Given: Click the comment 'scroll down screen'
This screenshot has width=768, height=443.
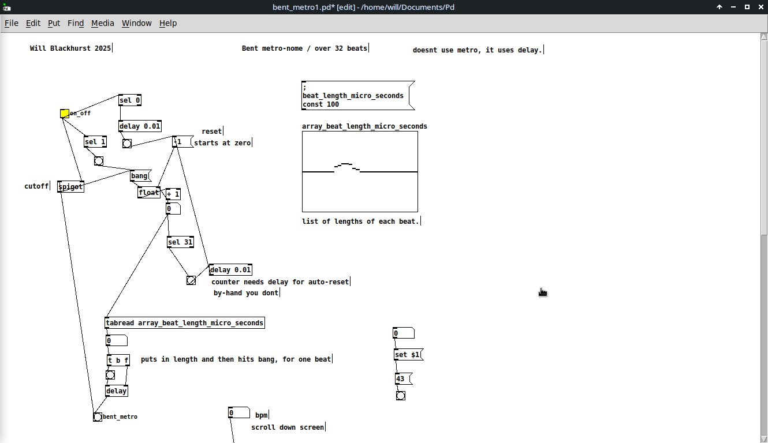Looking at the screenshot, I should [288, 427].
